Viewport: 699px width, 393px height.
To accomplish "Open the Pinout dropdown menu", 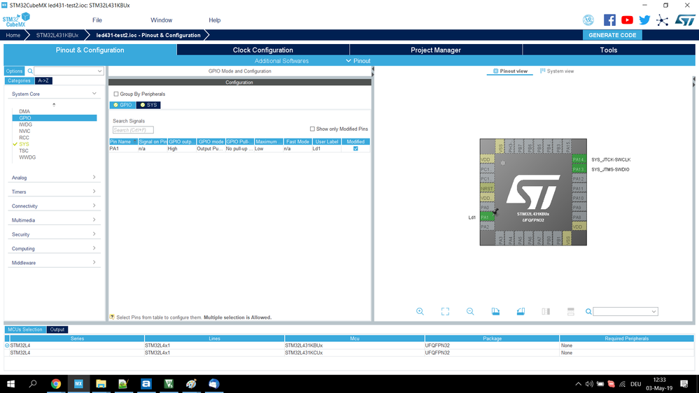I will pyautogui.click(x=358, y=61).
